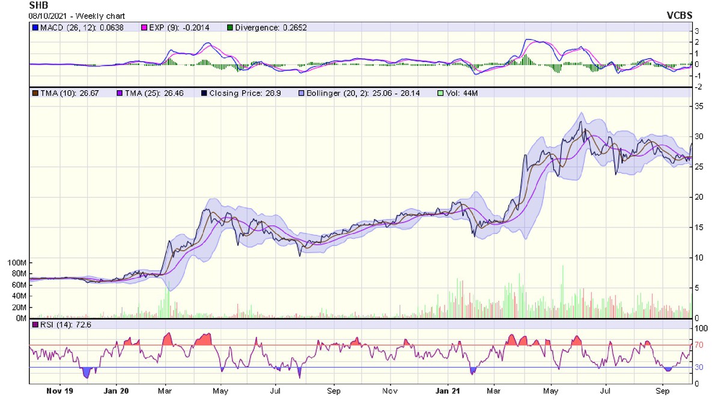Click the blue 30 RSI level label
This screenshot has height=406, width=721.
point(699,368)
